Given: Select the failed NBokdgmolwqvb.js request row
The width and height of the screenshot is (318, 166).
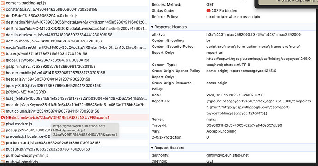Looking at the screenshot, I should (x=74, y=118).
